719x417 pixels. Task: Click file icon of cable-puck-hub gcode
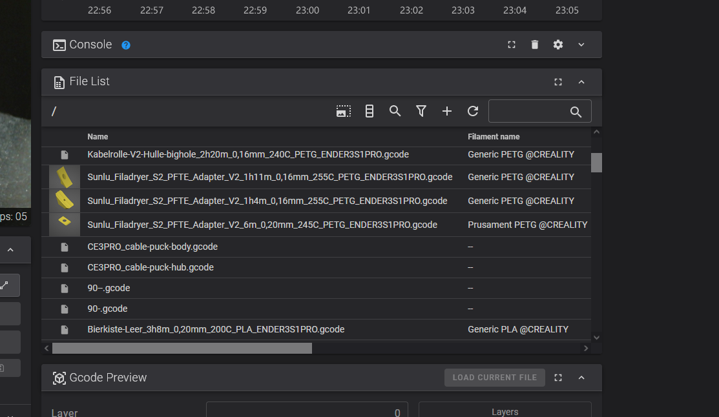click(x=65, y=268)
